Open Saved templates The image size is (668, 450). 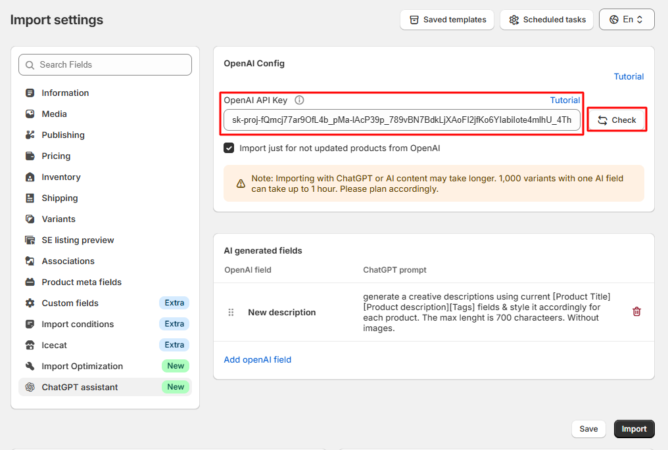447,20
